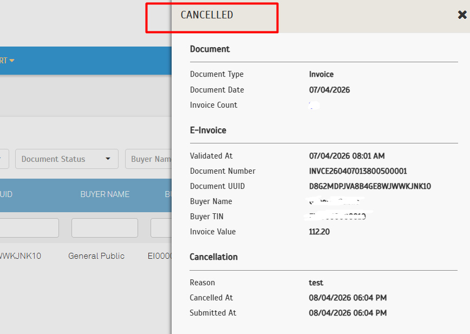This screenshot has height=334, width=470.
Task: Click the filter box under BUYER NAME
Action: 105,228
